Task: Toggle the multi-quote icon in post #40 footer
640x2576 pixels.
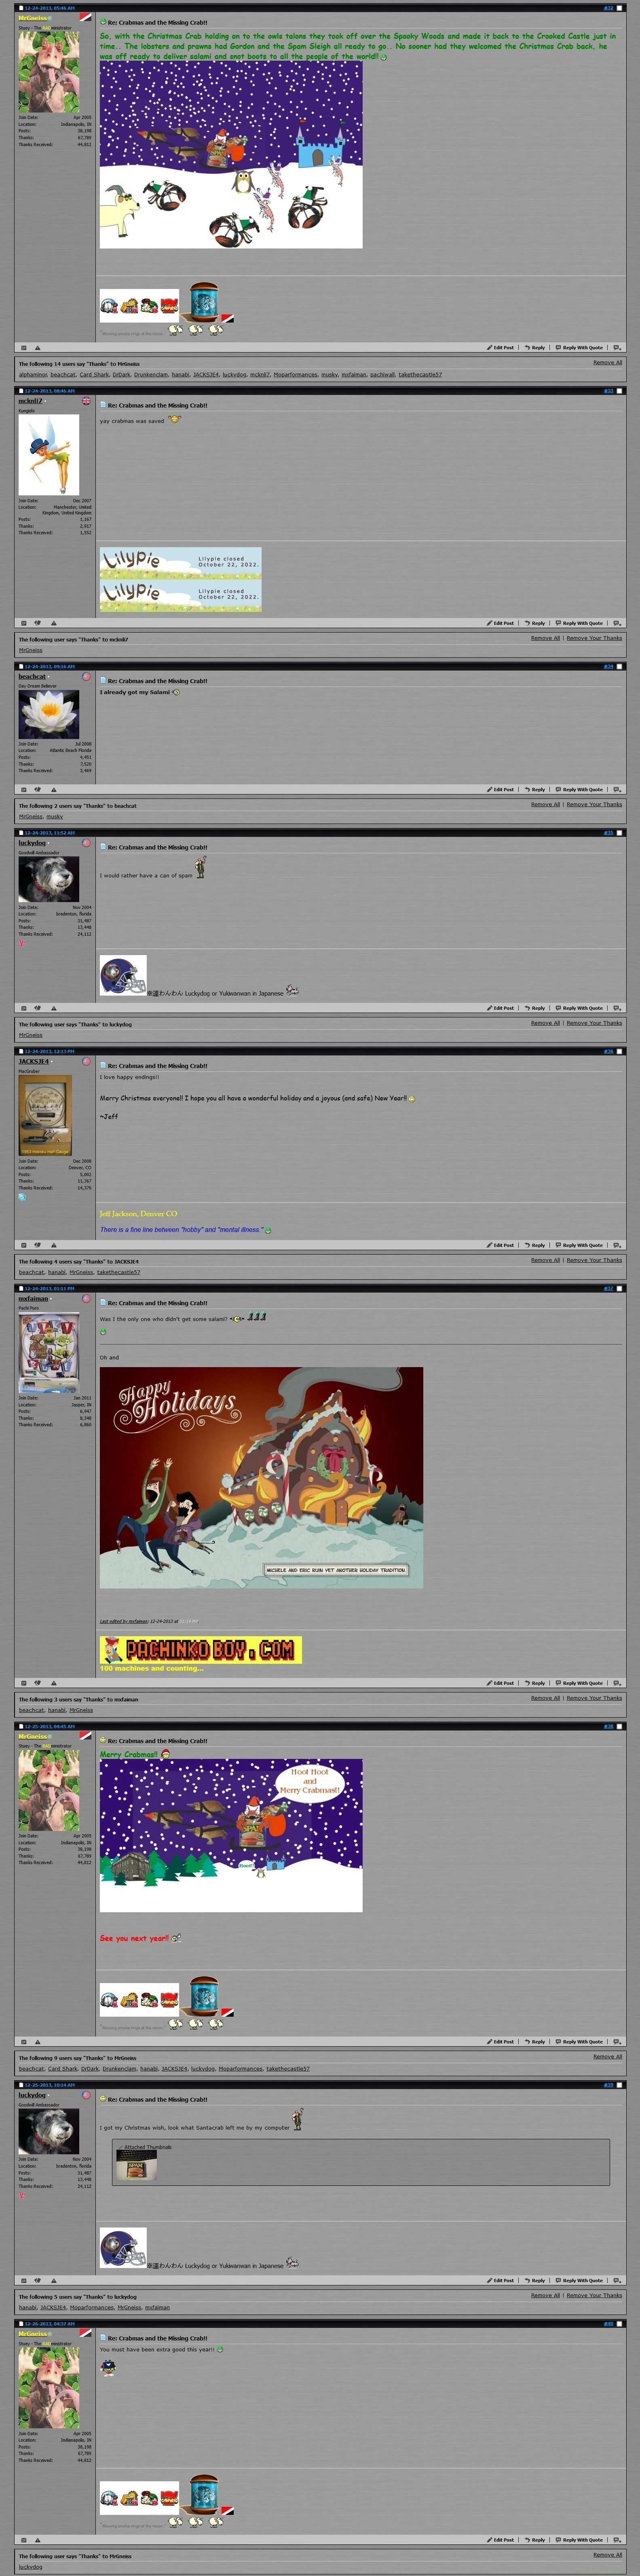Action: [x=617, y=2540]
